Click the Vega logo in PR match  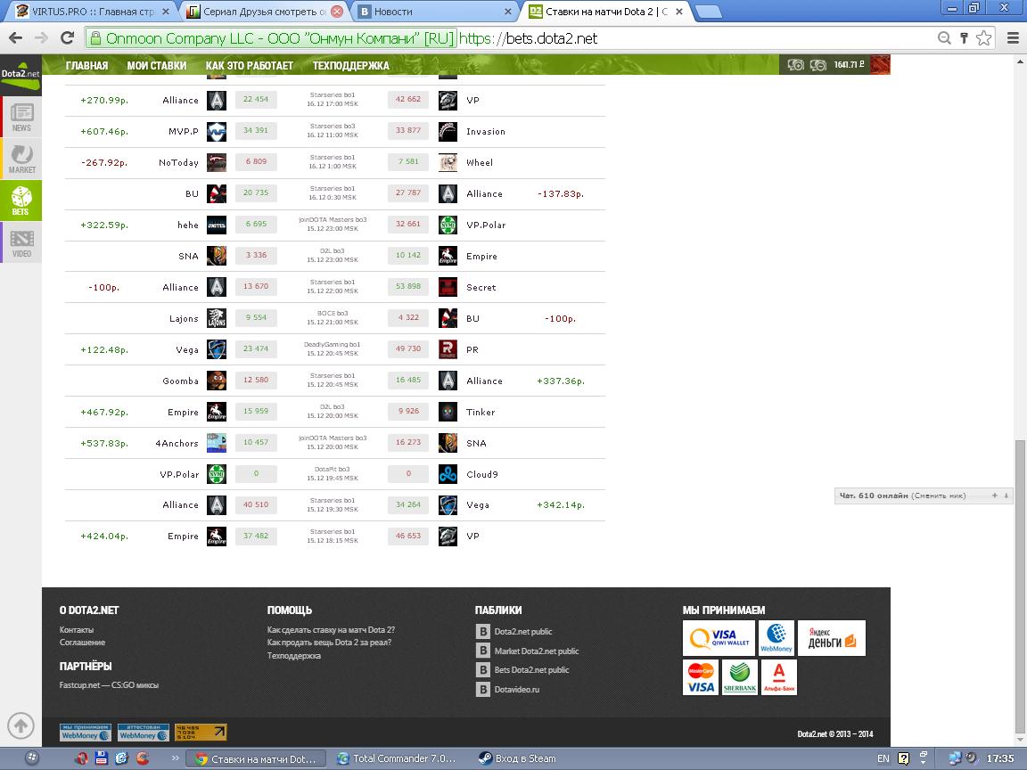[x=216, y=349]
